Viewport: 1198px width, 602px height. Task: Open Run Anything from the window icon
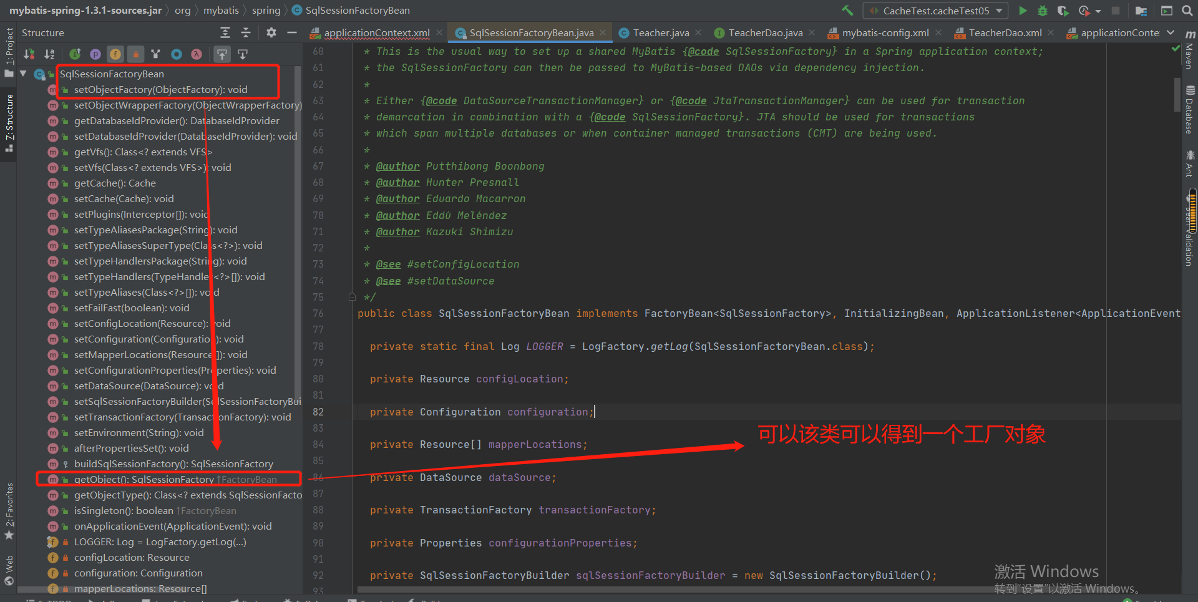click(1166, 10)
